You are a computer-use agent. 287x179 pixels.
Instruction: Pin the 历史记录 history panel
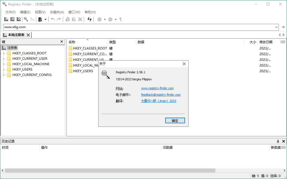[x=278, y=141]
